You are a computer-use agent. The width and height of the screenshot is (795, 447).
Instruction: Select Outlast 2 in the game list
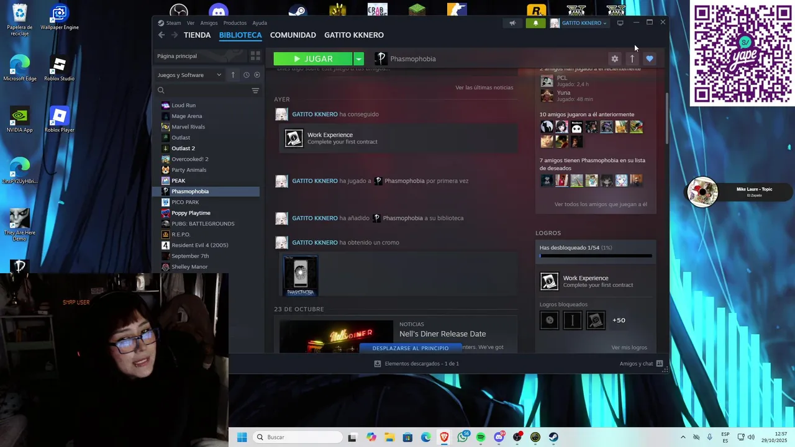183,148
